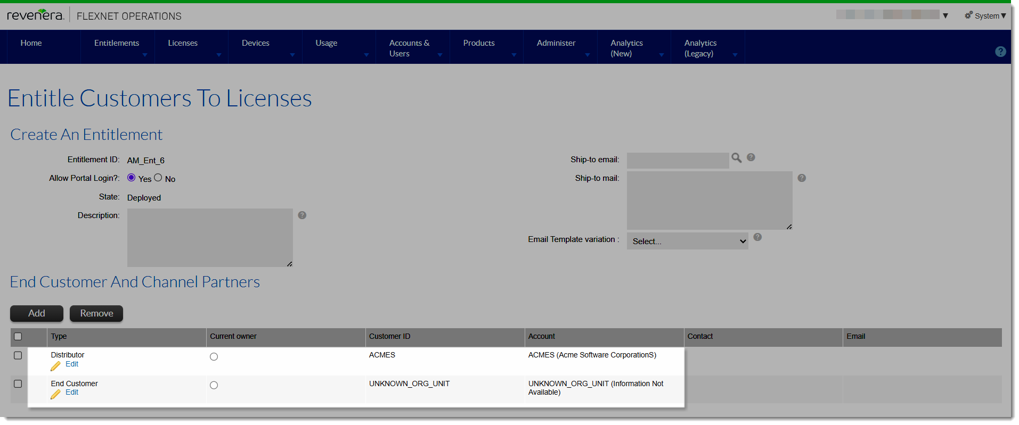Click help icon next to Ship-to email

coord(751,157)
